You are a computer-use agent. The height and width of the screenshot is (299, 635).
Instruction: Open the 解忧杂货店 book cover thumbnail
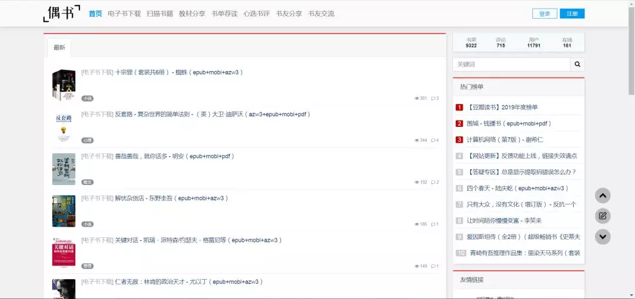point(63,211)
